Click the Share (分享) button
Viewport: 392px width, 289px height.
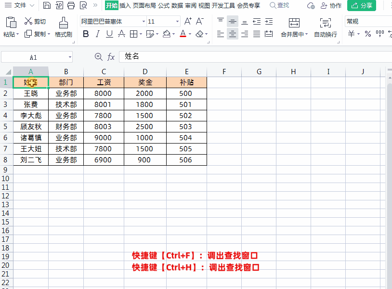point(362,5)
